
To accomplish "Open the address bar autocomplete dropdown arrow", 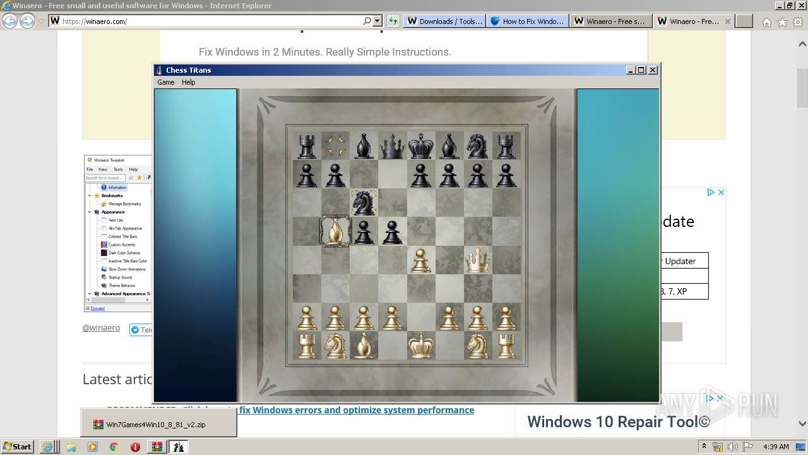I will click(377, 21).
